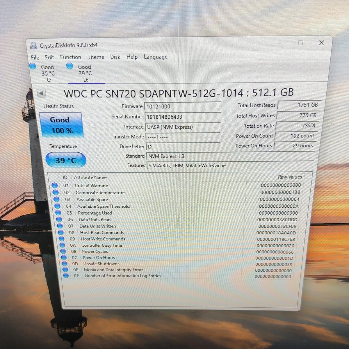Select the Composite Temperature attribute name

100,193
